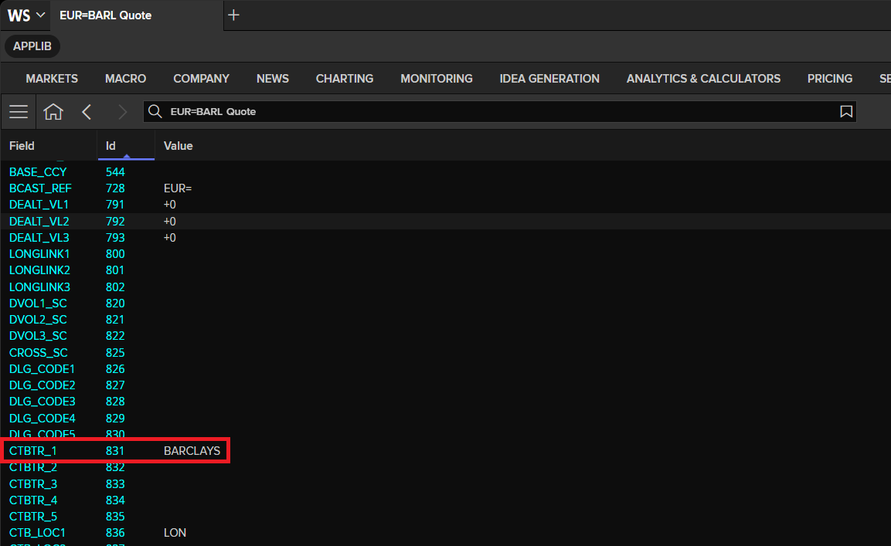Open the PRICING menu
This screenshot has height=546, width=891.
tap(830, 79)
